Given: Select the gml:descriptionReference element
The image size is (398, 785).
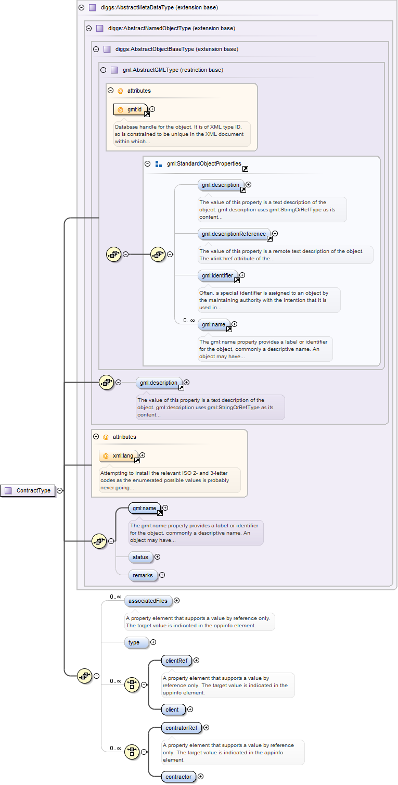Looking at the screenshot, I should point(234,234).
